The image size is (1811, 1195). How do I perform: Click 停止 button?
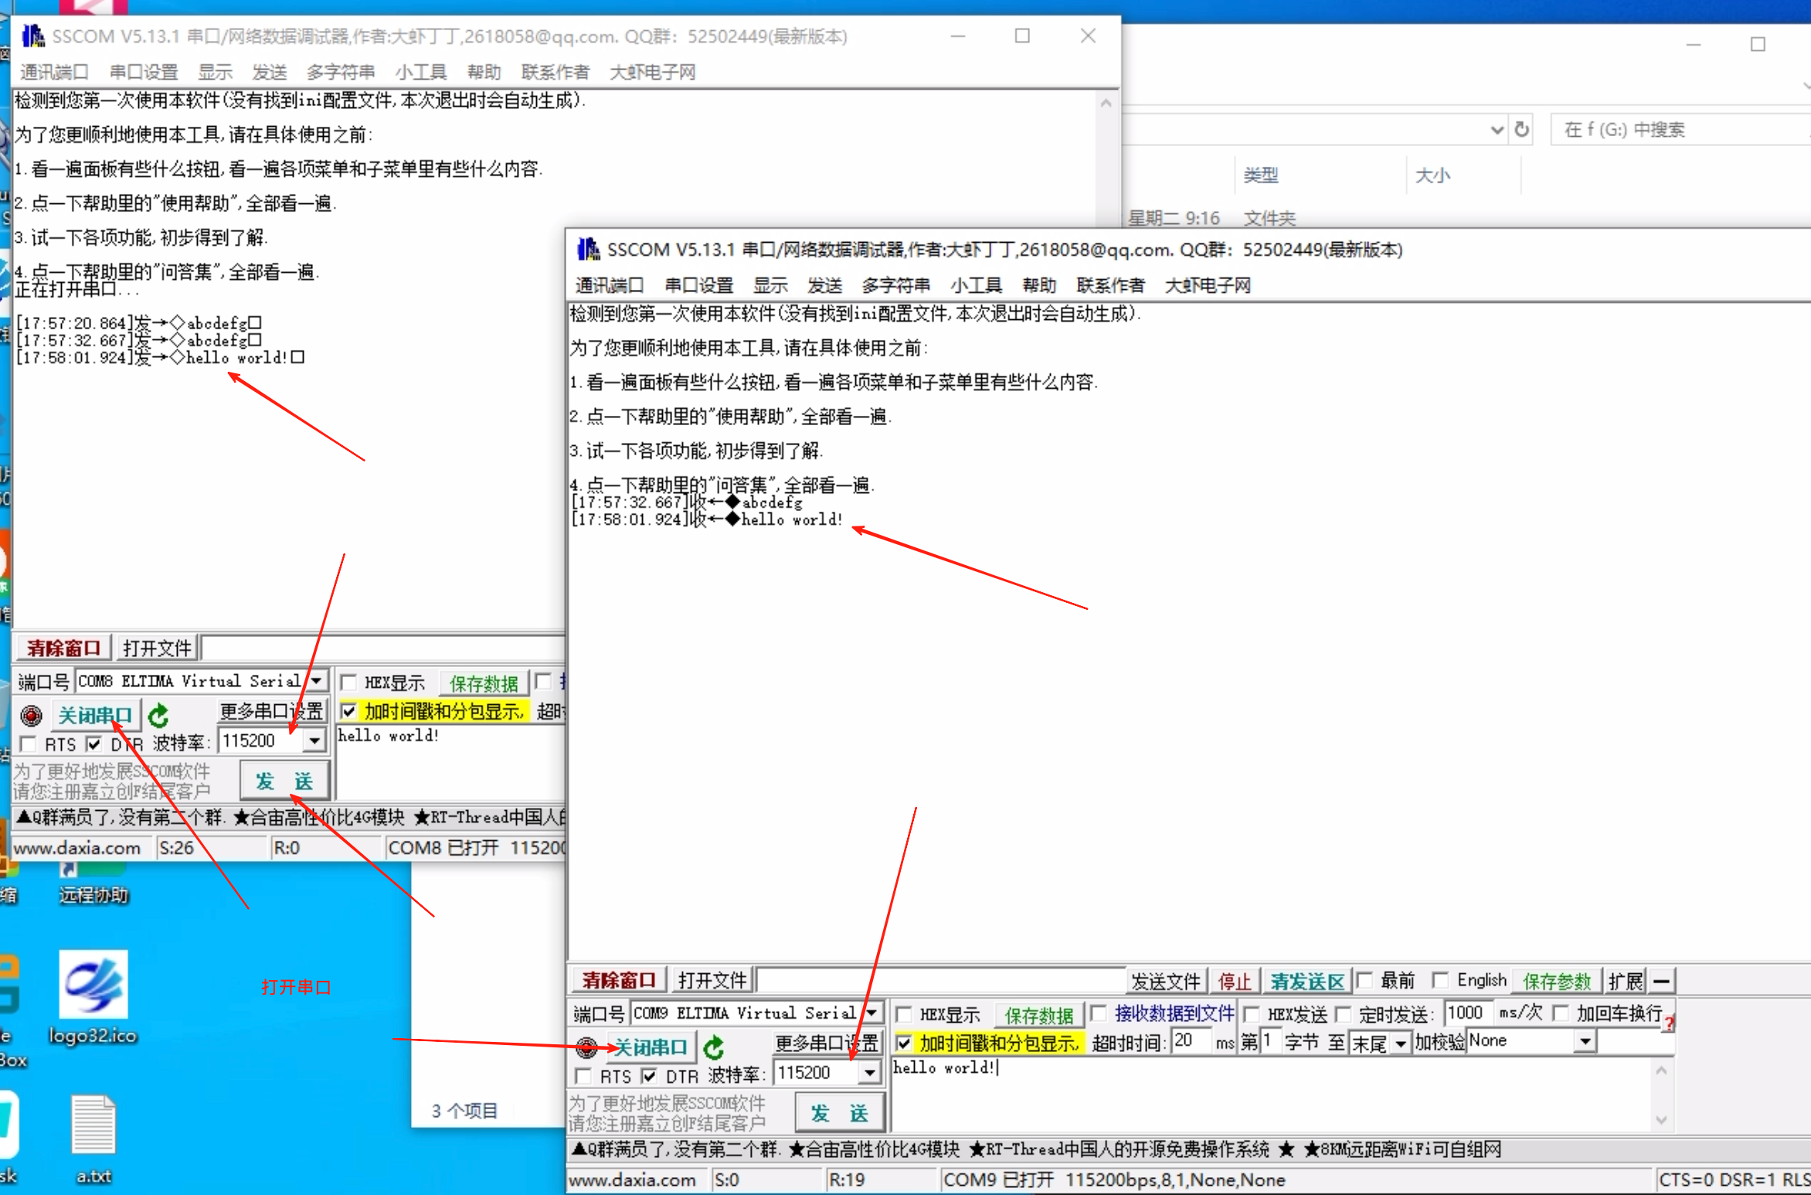(x=1235, y=981)
